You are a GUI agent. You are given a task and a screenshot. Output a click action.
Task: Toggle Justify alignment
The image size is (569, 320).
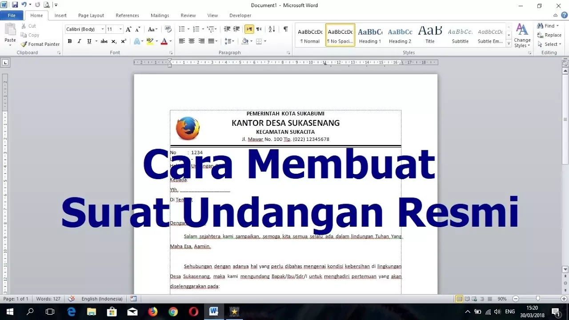[x=211, y=41]
